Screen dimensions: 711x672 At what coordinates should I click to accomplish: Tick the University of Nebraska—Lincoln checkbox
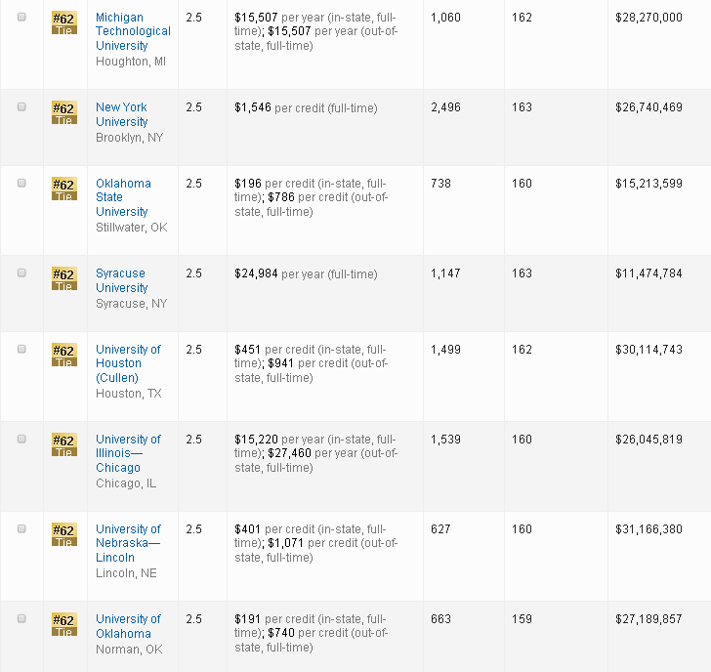21,529
